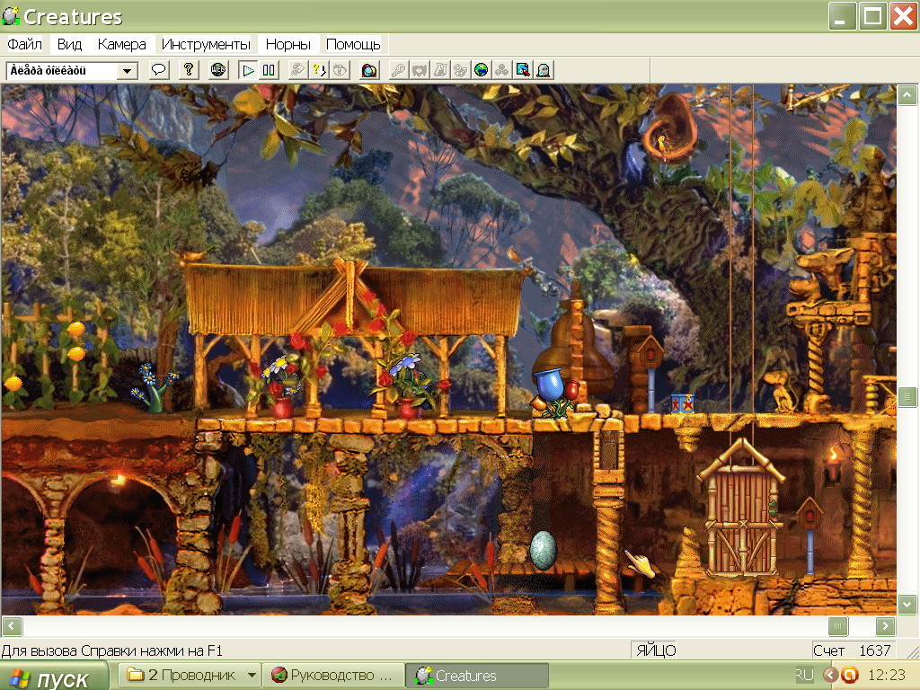Click the greyed toolbar icon right of pause
This screenshot has width=920, height=690.
coord(298,70)
